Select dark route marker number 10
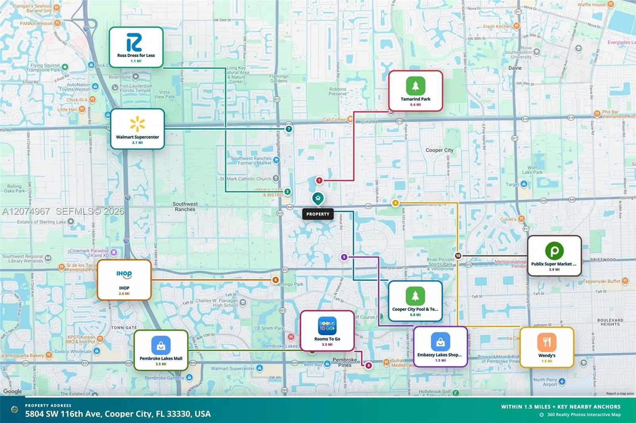 (x=458, y=256)
